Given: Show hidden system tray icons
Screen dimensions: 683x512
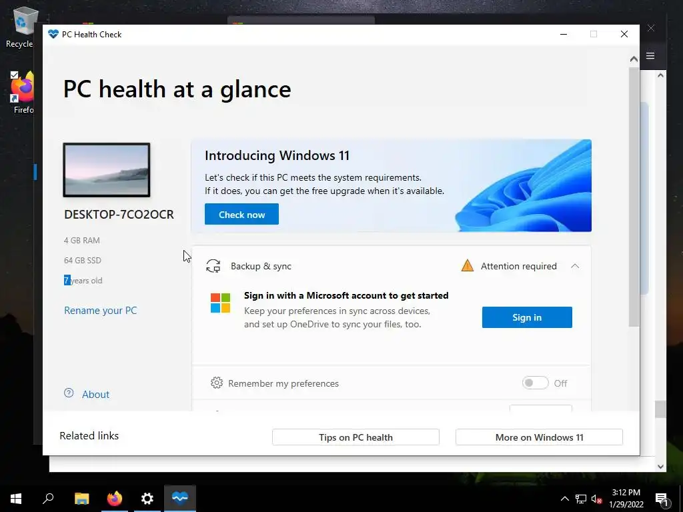Looking at the screenshot, I should tap(564, 499).
